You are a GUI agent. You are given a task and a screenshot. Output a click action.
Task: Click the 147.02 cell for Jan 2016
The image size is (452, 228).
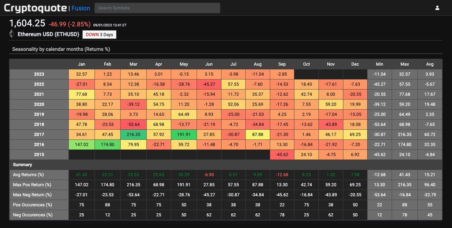coord(81,145)
